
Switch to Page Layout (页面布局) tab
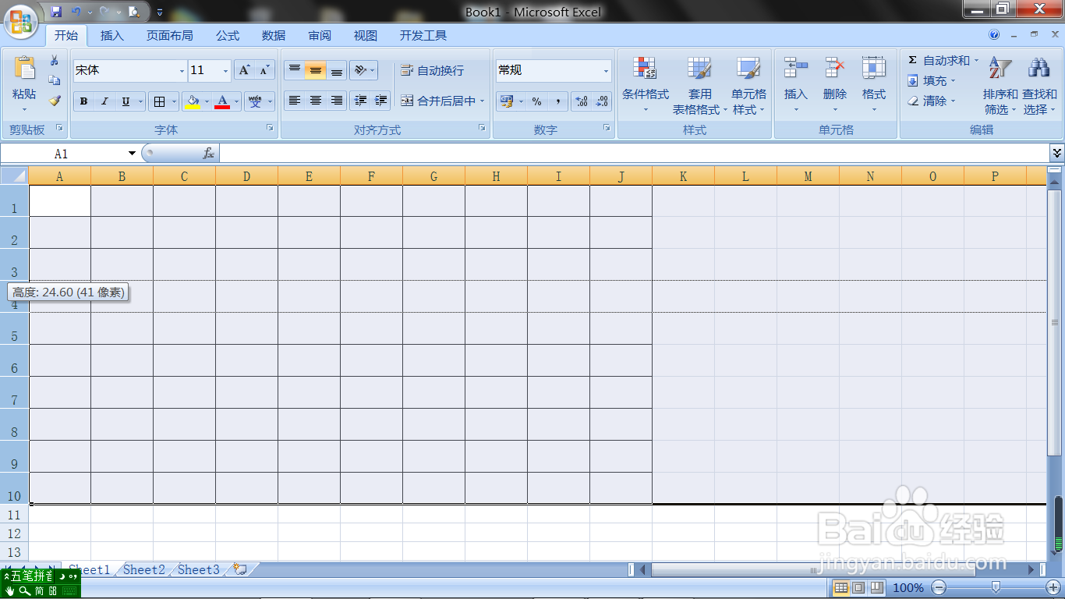coord(170,35)
